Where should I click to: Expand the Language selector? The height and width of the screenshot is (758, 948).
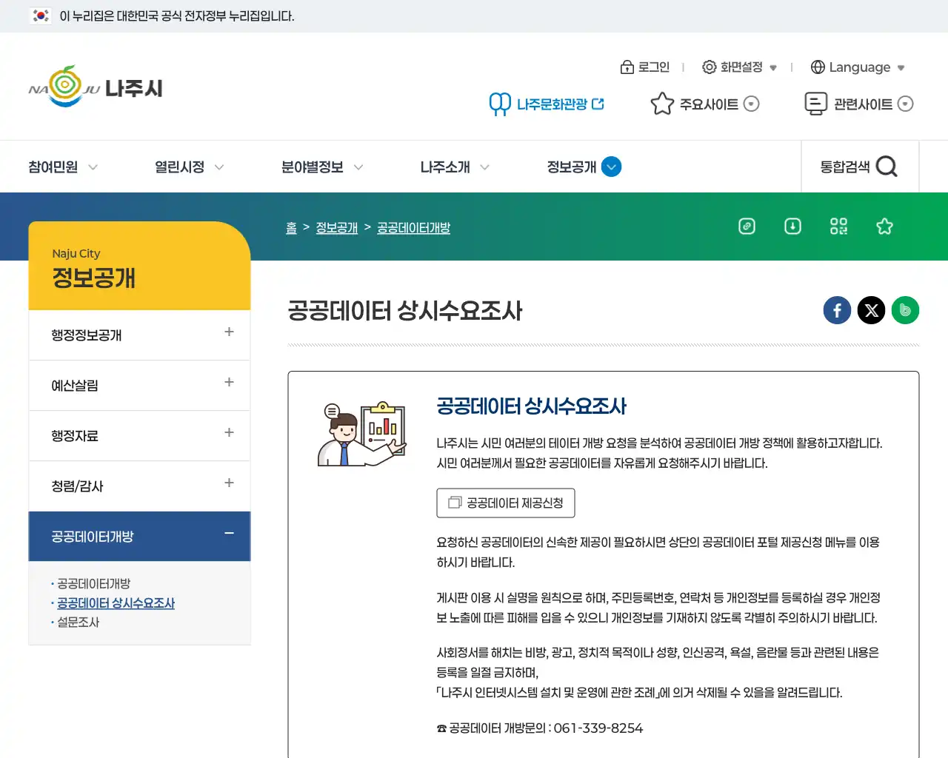(857, 67)
